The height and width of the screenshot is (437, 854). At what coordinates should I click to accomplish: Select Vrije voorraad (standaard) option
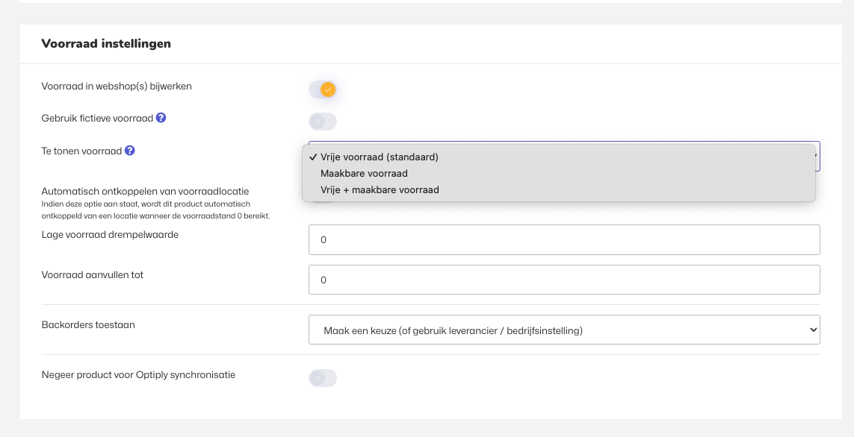point(379,157)
